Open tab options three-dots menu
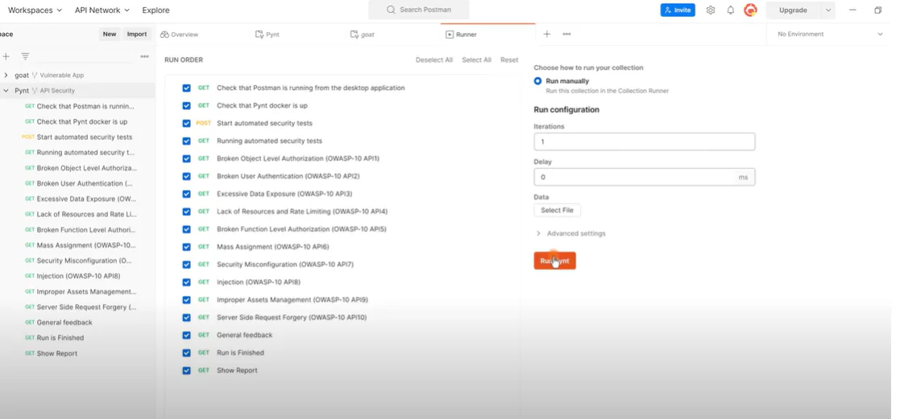The image size is (900, 419). (x=566, y=35)
